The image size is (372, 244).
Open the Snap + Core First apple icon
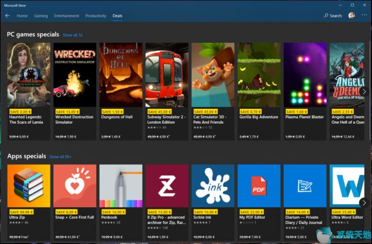[75, 186]
